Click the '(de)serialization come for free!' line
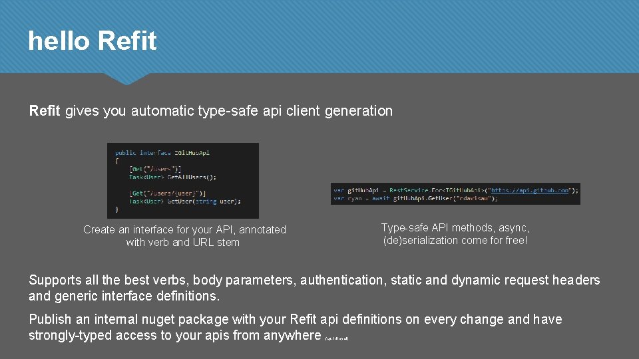Viewport: 639px width, 359px height. tap(455, 240)
